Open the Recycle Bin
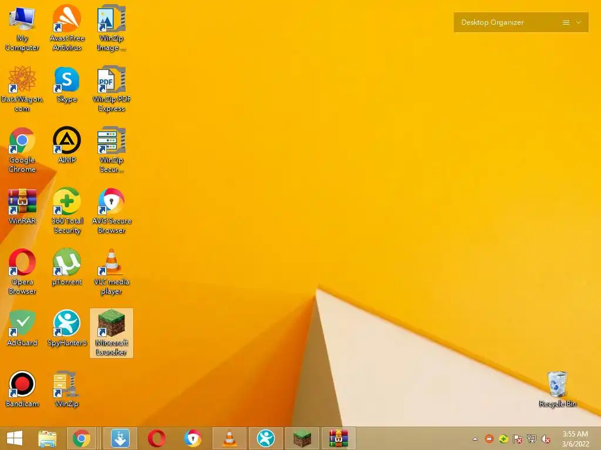The width and height of the screenshot is (601, 450). pos(558,389)
